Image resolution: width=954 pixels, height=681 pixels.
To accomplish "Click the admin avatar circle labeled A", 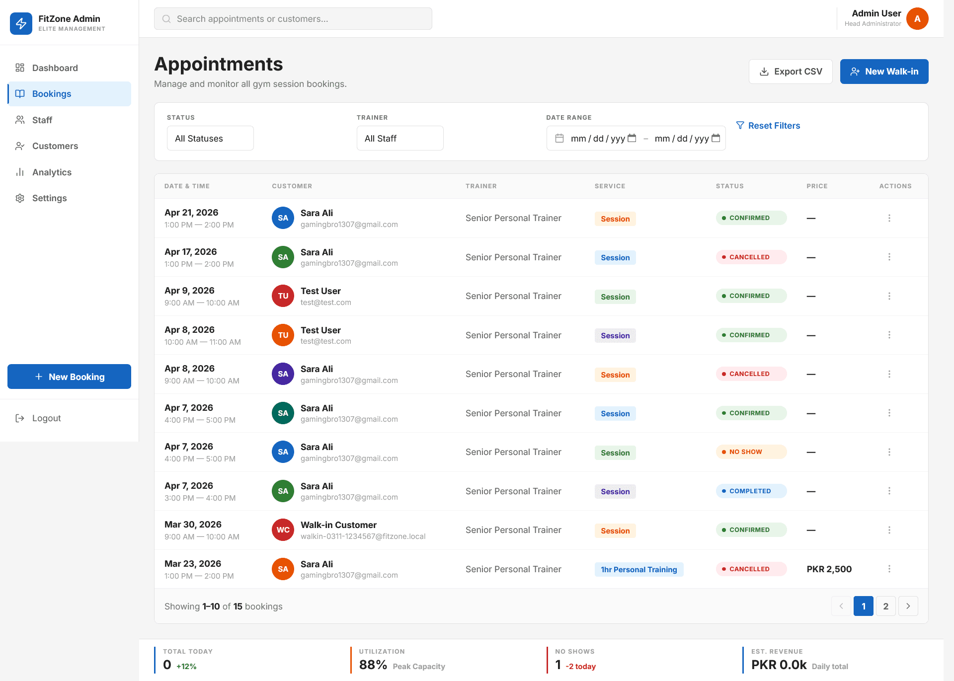I will pyautogui.click(x=917, y=18).
